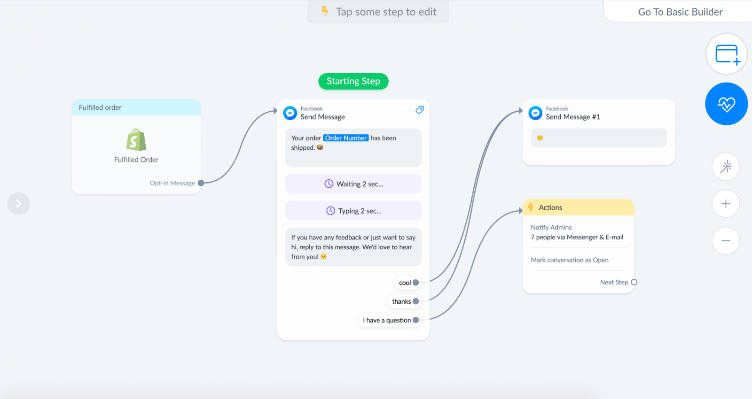Click the Opt-In Message label
Screen dimensions: 752x399
(172, 183)
